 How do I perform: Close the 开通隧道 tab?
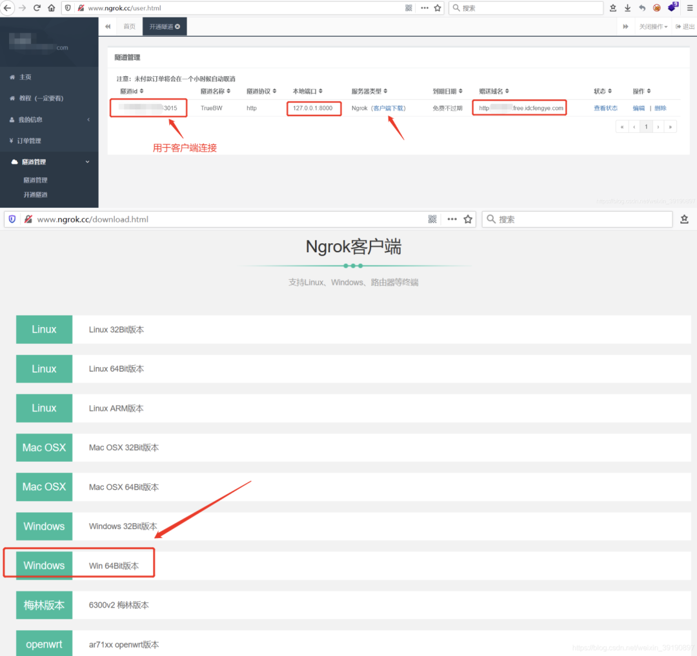[178, 26]
